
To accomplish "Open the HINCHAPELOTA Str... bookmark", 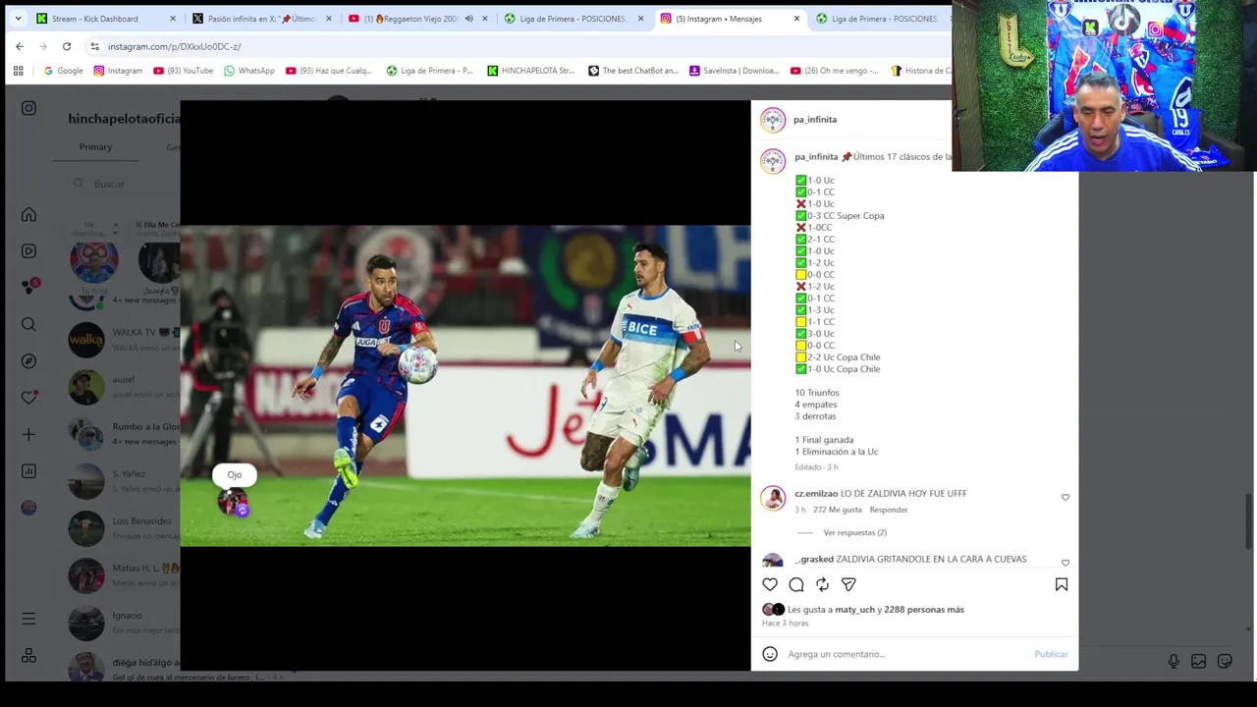I will click(x=530, y=71).
